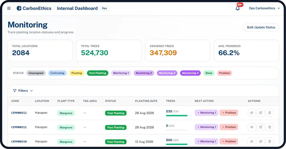Mark CEMM00311 as Problem
This screenshot has height=149, width=286.
(229, 127)
